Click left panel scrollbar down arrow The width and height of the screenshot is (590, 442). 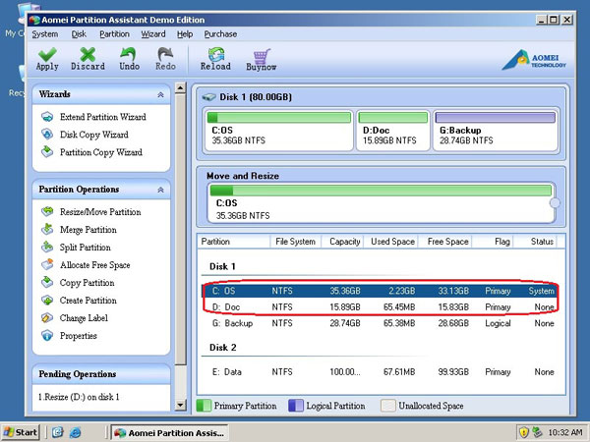click(180, 405)
